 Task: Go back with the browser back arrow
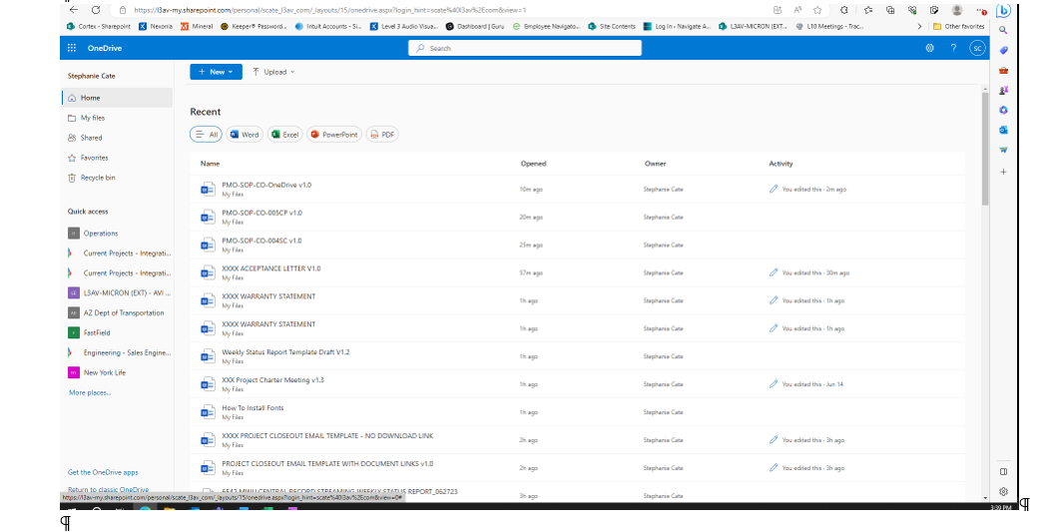point(74,10)
